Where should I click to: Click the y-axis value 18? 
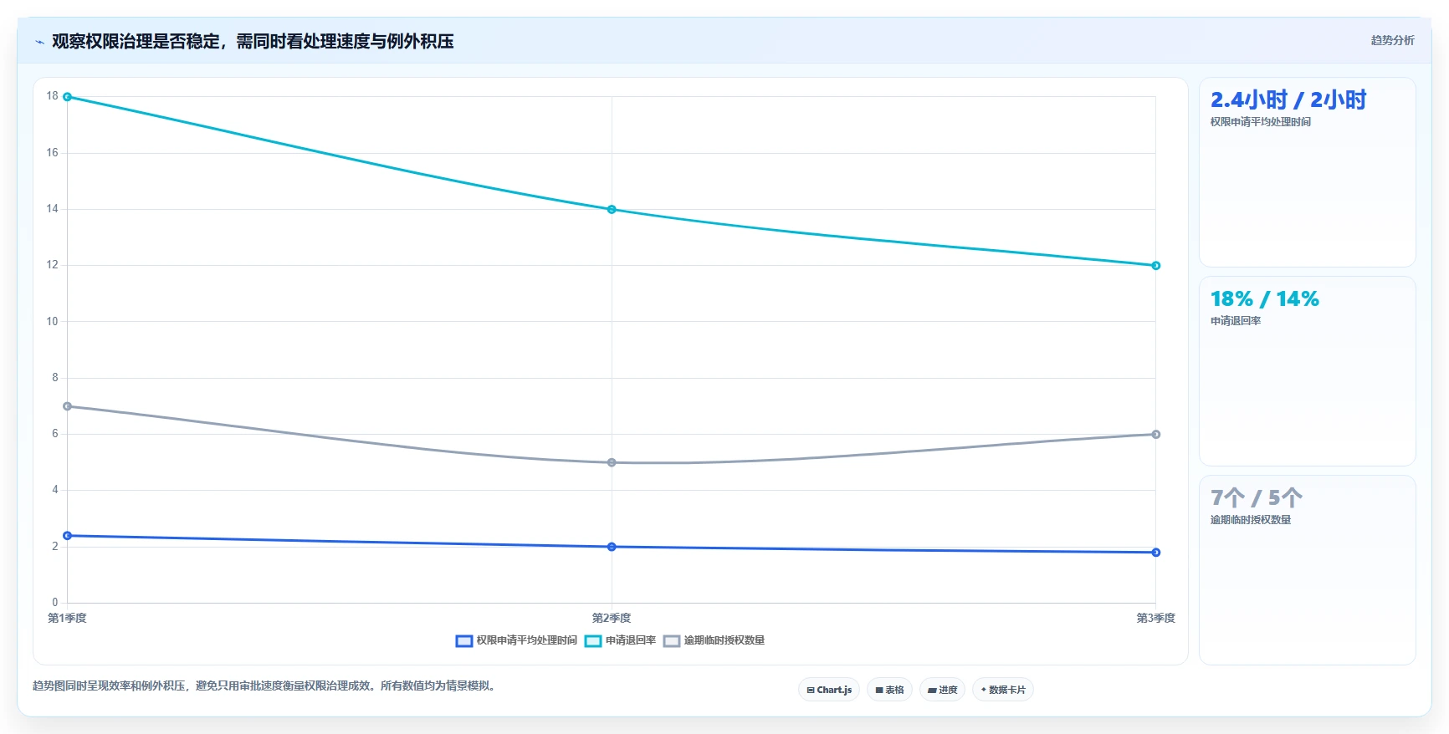53,96
